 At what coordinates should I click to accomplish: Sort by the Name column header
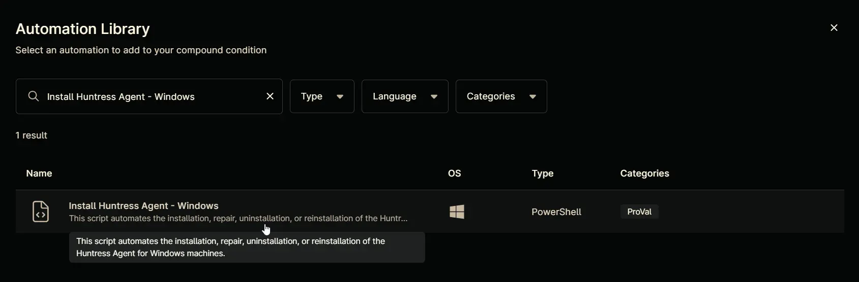pyautogui.click(x=39, y=173)
